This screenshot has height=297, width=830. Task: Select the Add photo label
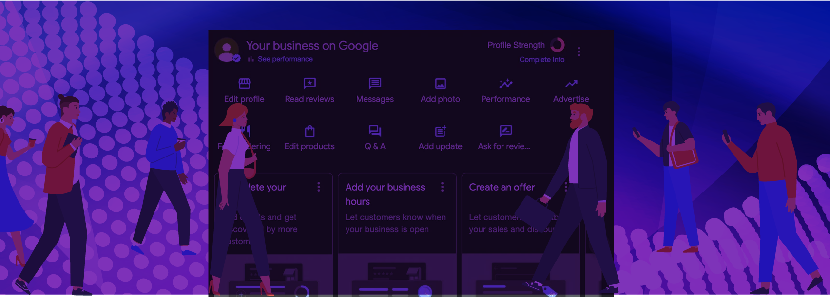pos(440,99)
